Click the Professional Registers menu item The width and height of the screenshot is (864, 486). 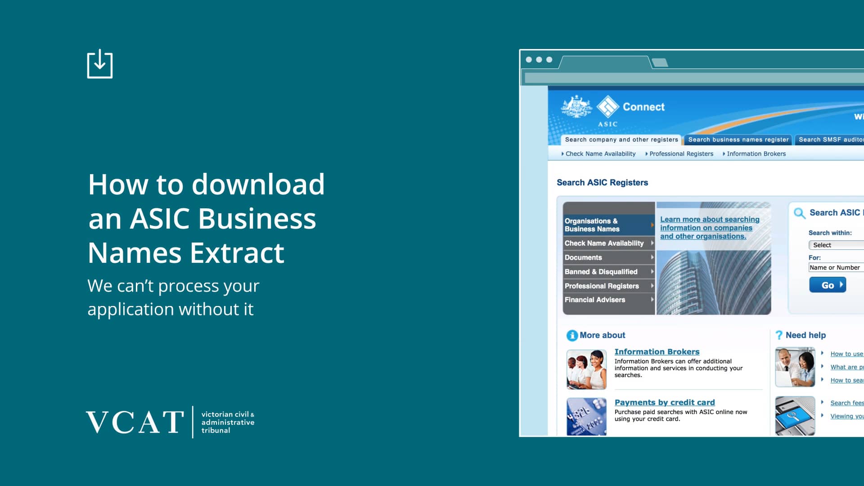point(602,286)
